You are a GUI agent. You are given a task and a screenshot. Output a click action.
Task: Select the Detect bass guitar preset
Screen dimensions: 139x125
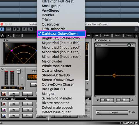(x=61, y=112)
